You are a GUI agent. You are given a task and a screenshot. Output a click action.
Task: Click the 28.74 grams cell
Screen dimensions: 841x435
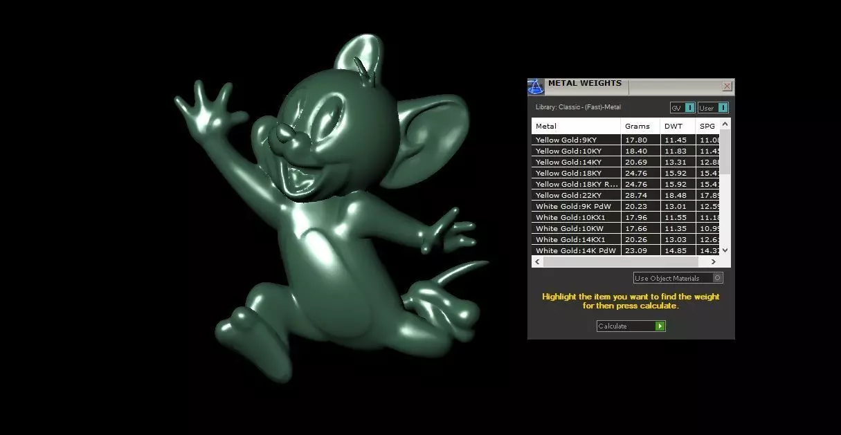pyautogui.click(x=640, y=195)
